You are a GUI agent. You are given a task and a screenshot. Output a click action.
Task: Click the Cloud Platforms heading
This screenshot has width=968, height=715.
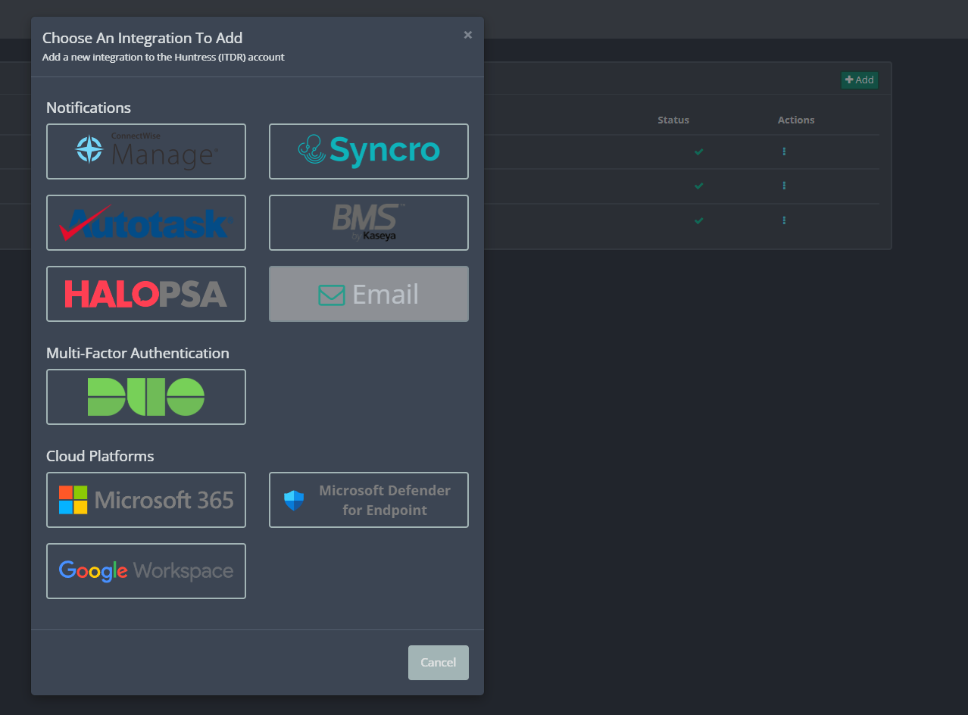pyautogui.click(x=100, y=456)
